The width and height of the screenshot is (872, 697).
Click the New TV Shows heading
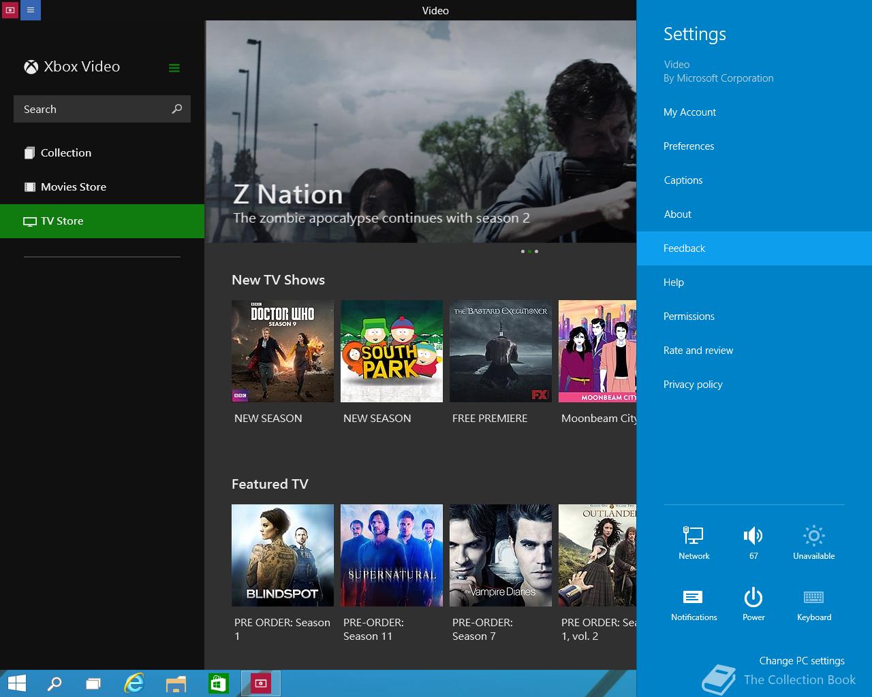click(278, 280)
